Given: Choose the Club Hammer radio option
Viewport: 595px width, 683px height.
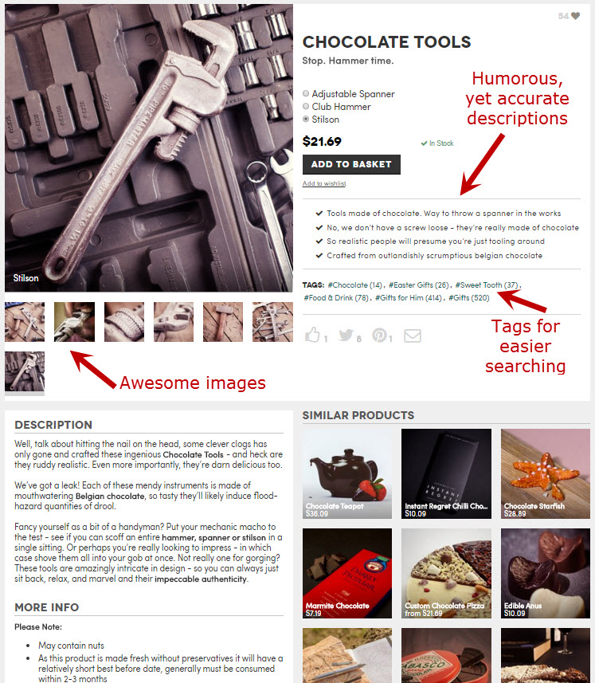Looking at the screenshot, I should pos(306,106).
